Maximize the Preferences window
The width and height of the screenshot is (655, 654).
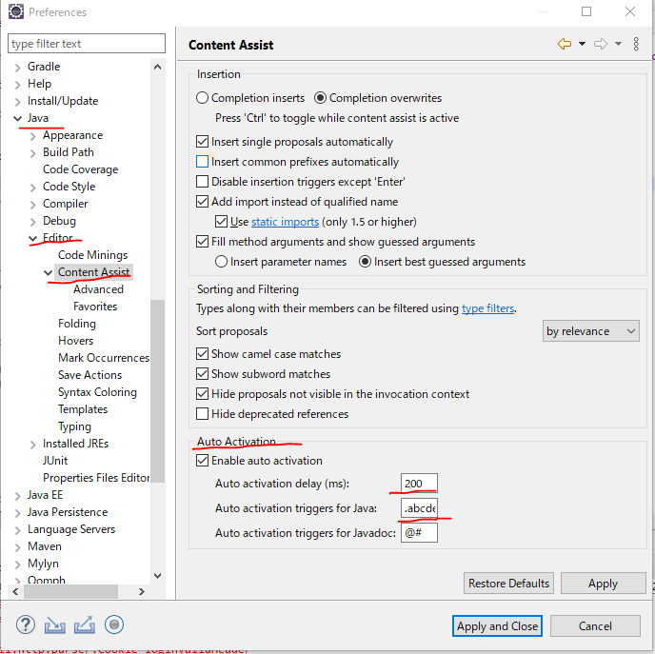tap(586, 11)
